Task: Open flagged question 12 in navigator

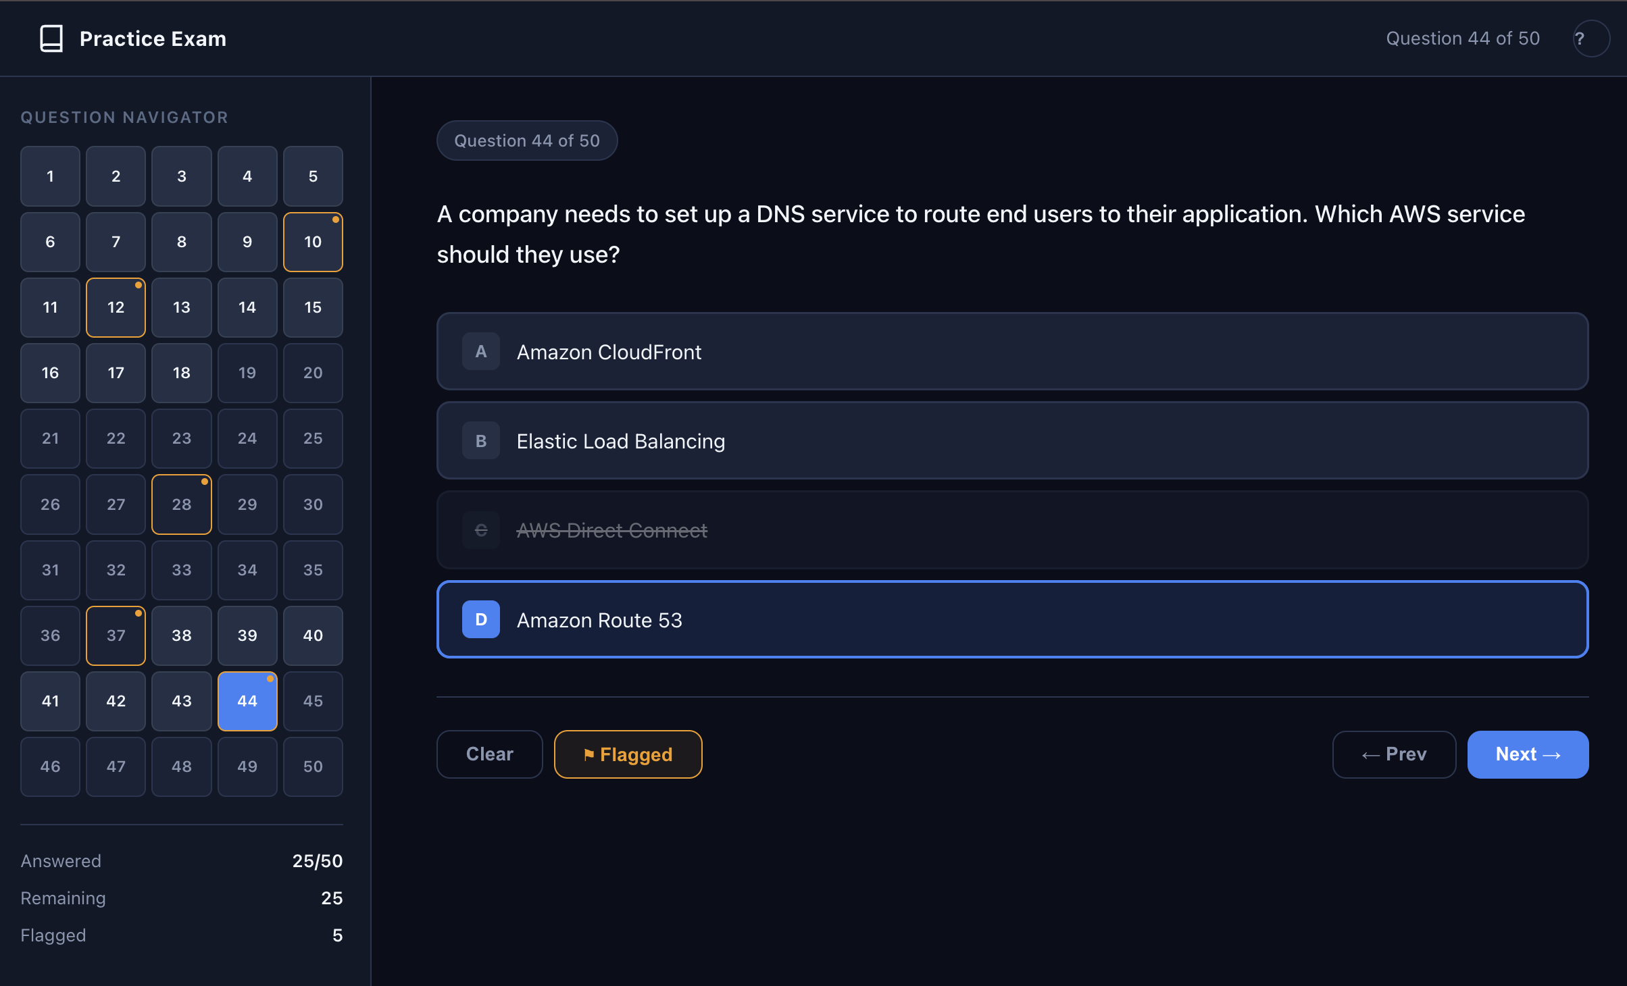Action: [x=116, y=307]
